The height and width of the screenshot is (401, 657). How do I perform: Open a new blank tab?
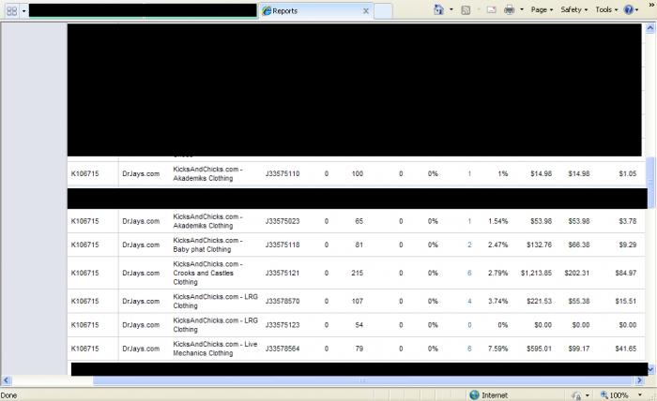(383, 11)
